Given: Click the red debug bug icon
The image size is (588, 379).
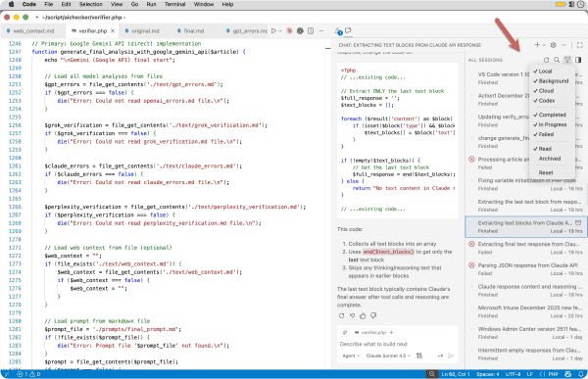Looking at the screenshot, I should [x=289, y=30].
